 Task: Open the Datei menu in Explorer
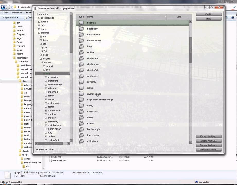click(x=6, y=13)
